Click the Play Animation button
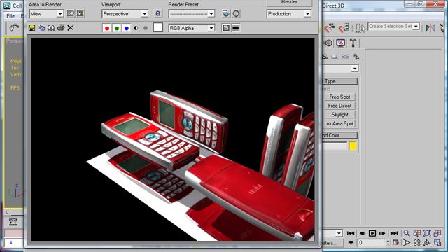 point(372,233)
